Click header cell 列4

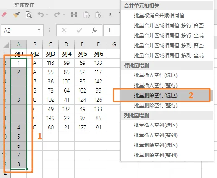tap(66, 54)
